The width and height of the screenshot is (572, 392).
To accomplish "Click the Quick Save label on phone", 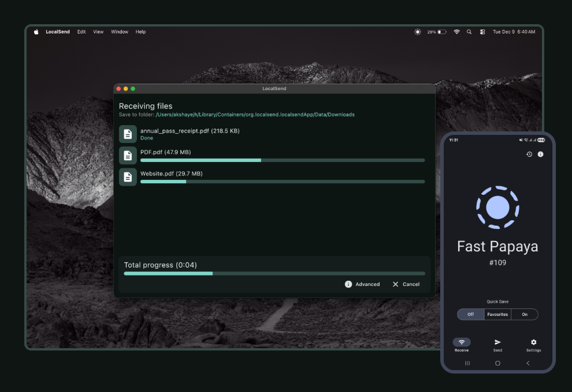I will tap(497, 301).
